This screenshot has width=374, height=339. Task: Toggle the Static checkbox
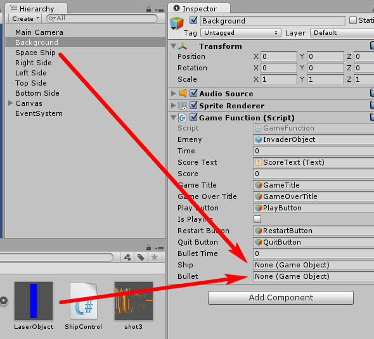(x=353, y=20)
